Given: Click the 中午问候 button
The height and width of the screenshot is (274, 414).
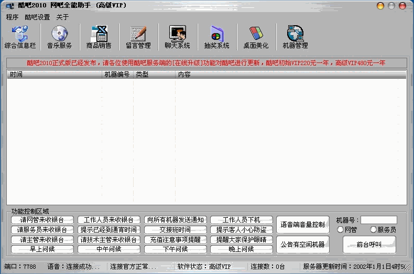Looking at the screenshot, I should tap(109, 249).
